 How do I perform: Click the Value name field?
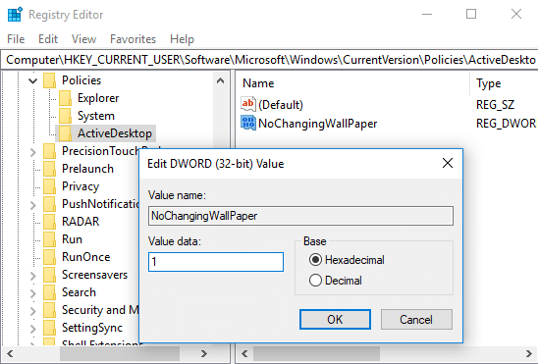tap(300, 216)
